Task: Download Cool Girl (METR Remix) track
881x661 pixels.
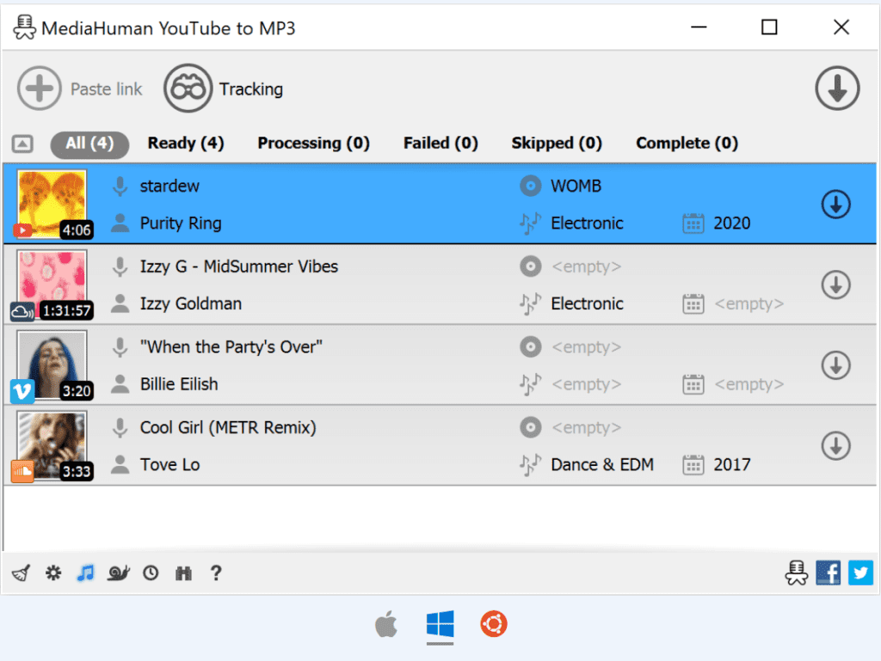Action: click(836, 446)
